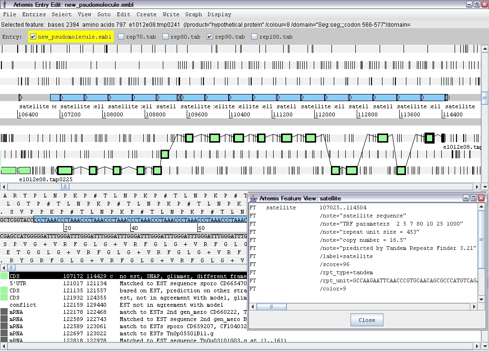Image resolution: width=489 pixels, height=352 pixels.
Task: Click the feature map vertical scroll-up arrow
Action: (485, 49)
